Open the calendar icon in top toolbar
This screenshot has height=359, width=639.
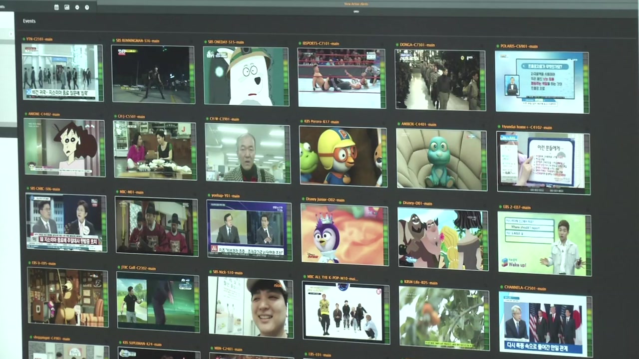tap(56, 7)
